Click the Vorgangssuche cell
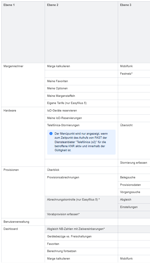The image size is (150, 263). pyautogui.click(x=134, y=192)
